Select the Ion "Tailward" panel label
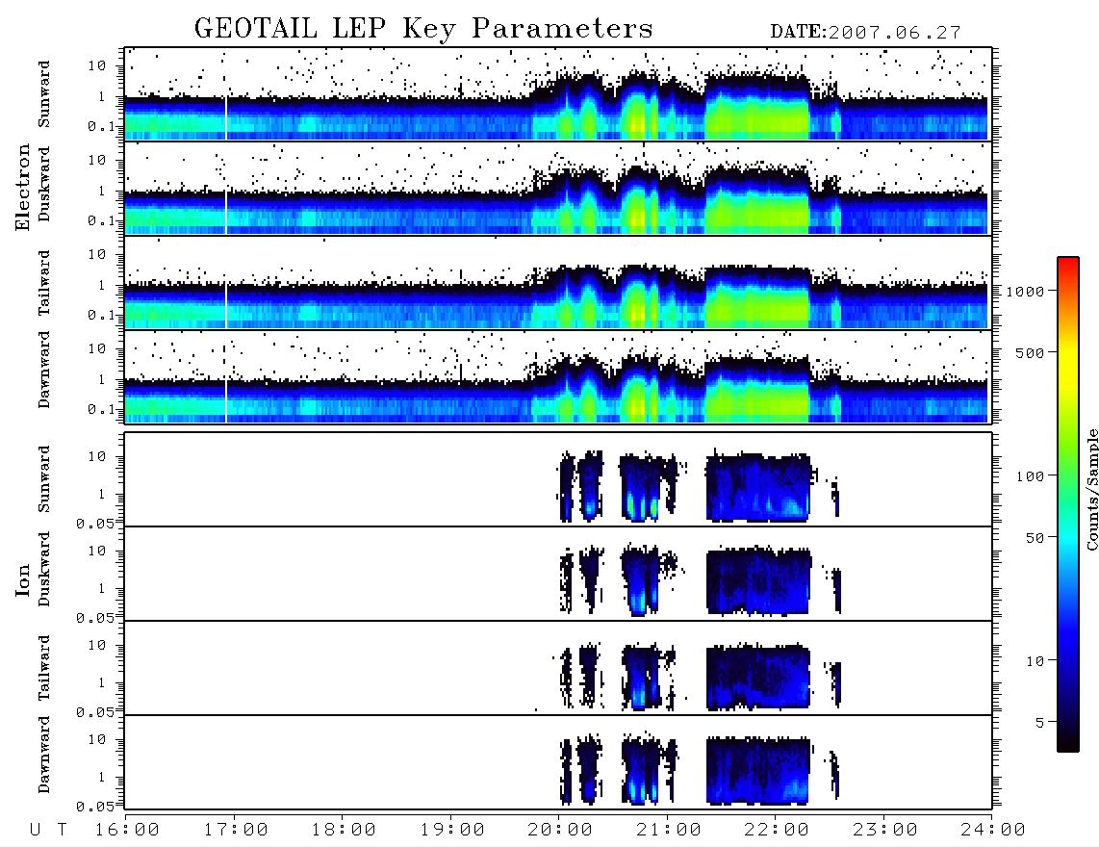The height and width of the screenshot is (847, 1099). pos(44,668)
